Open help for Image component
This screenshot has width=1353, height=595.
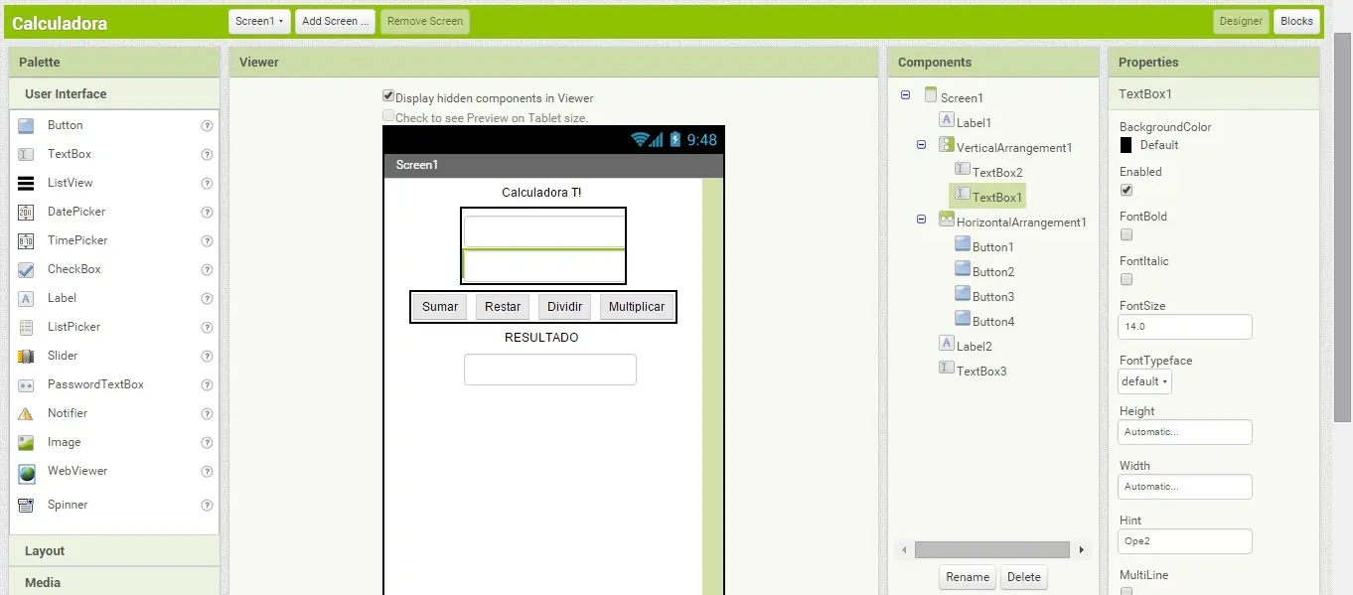pos(207,443)
